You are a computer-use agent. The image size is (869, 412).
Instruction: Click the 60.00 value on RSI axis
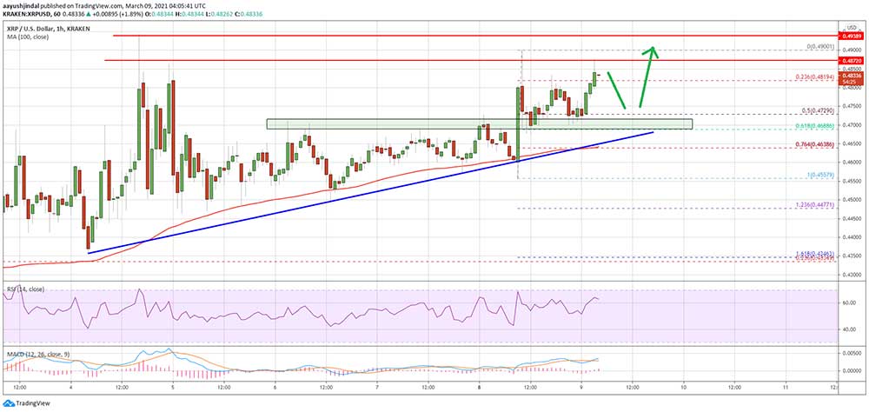pyautogui.click(x=851, y=303)
